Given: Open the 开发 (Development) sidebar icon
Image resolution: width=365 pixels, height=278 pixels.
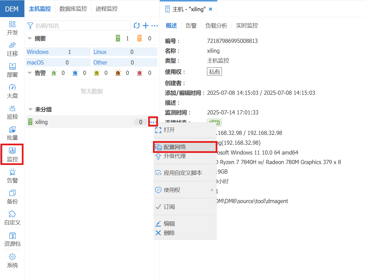Looking at the screenshot, I should [x=12, y=28].
